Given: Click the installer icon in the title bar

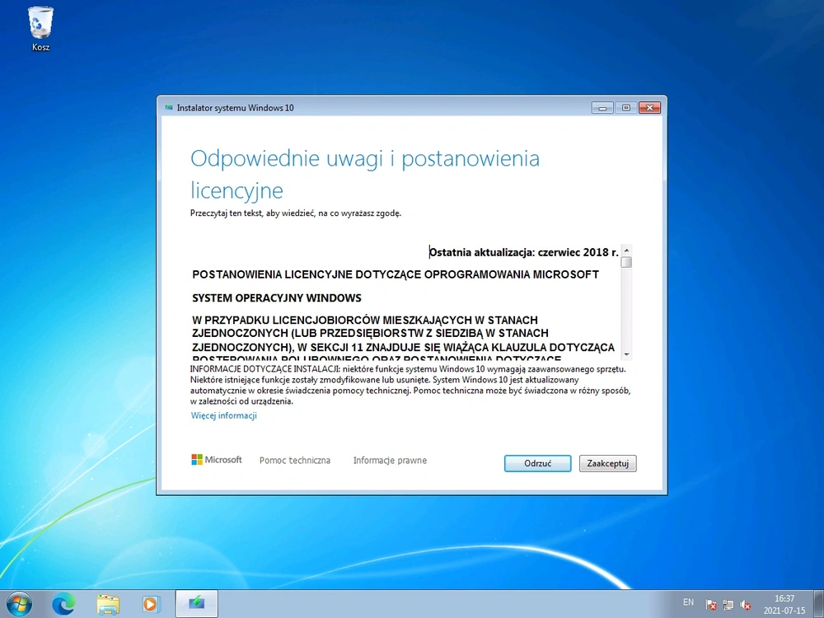Looking at the screenshot, I should pyautogui.click(x=169, y=108).
